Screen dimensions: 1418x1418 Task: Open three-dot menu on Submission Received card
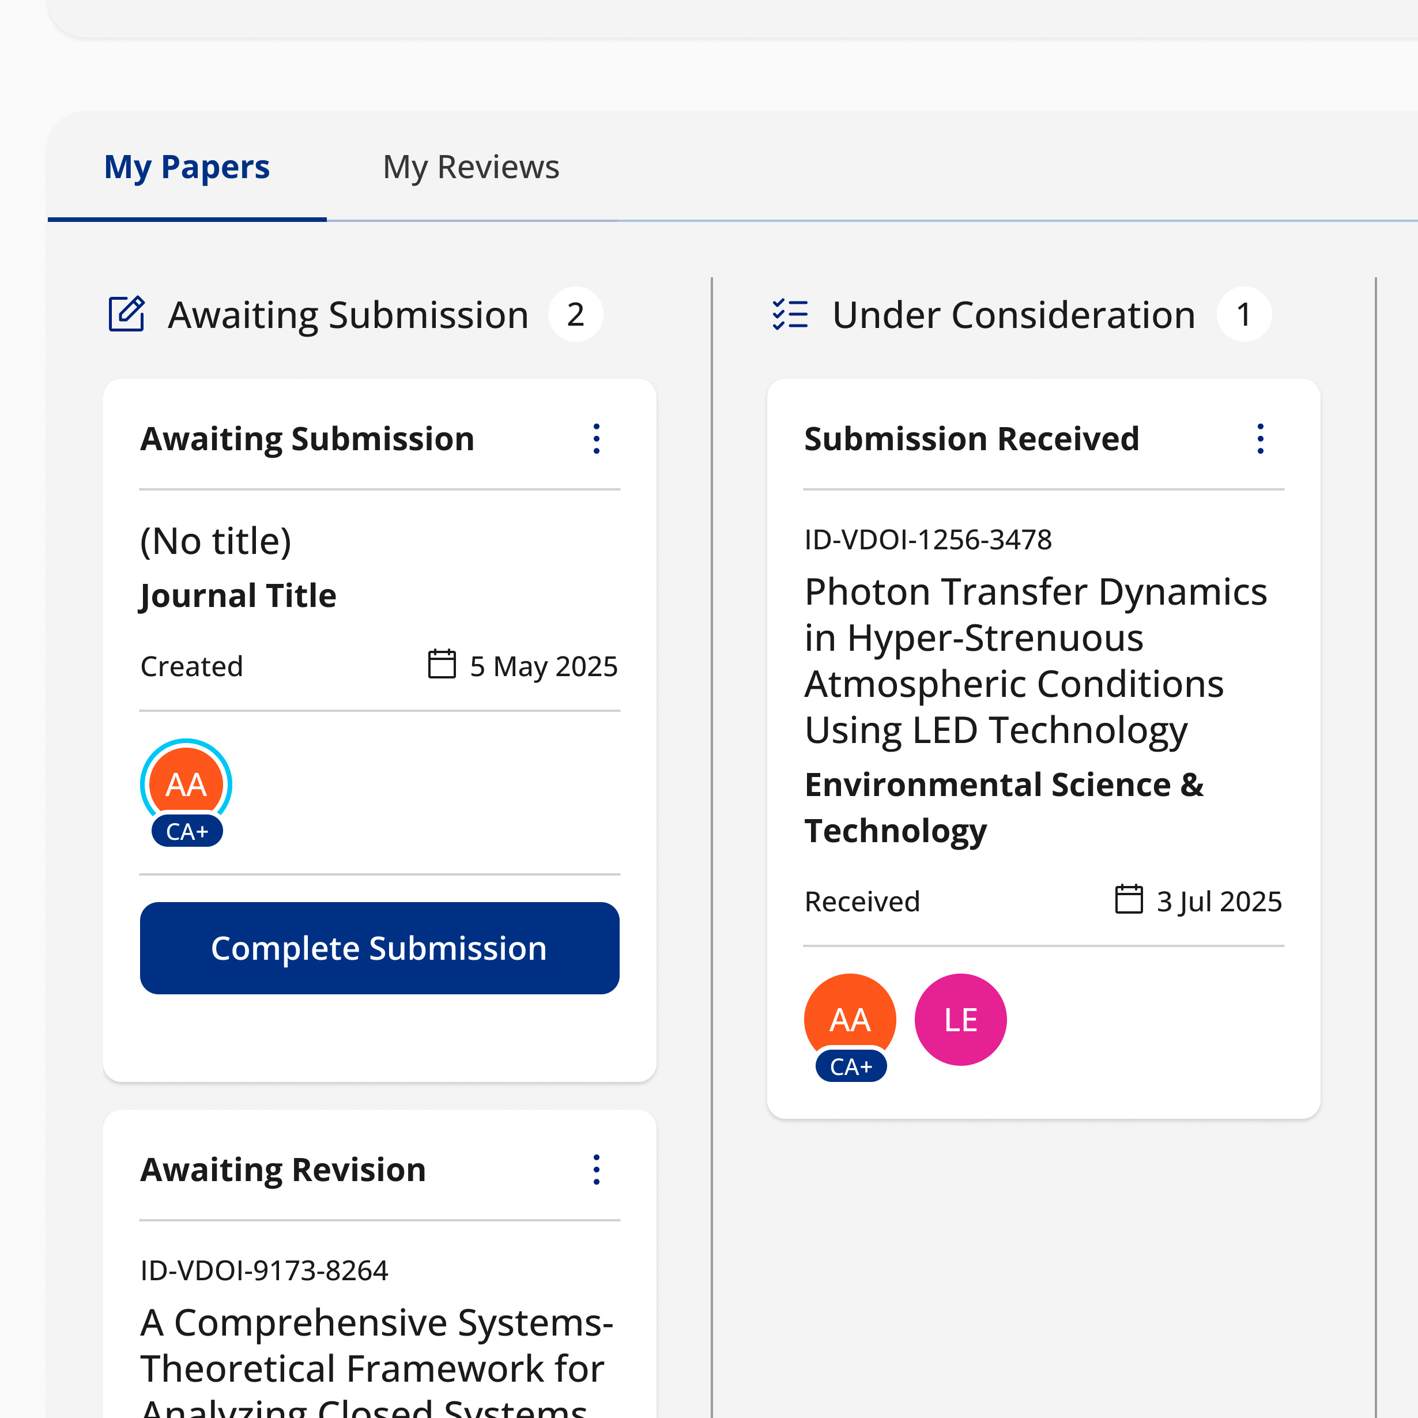click(1260, 439)
